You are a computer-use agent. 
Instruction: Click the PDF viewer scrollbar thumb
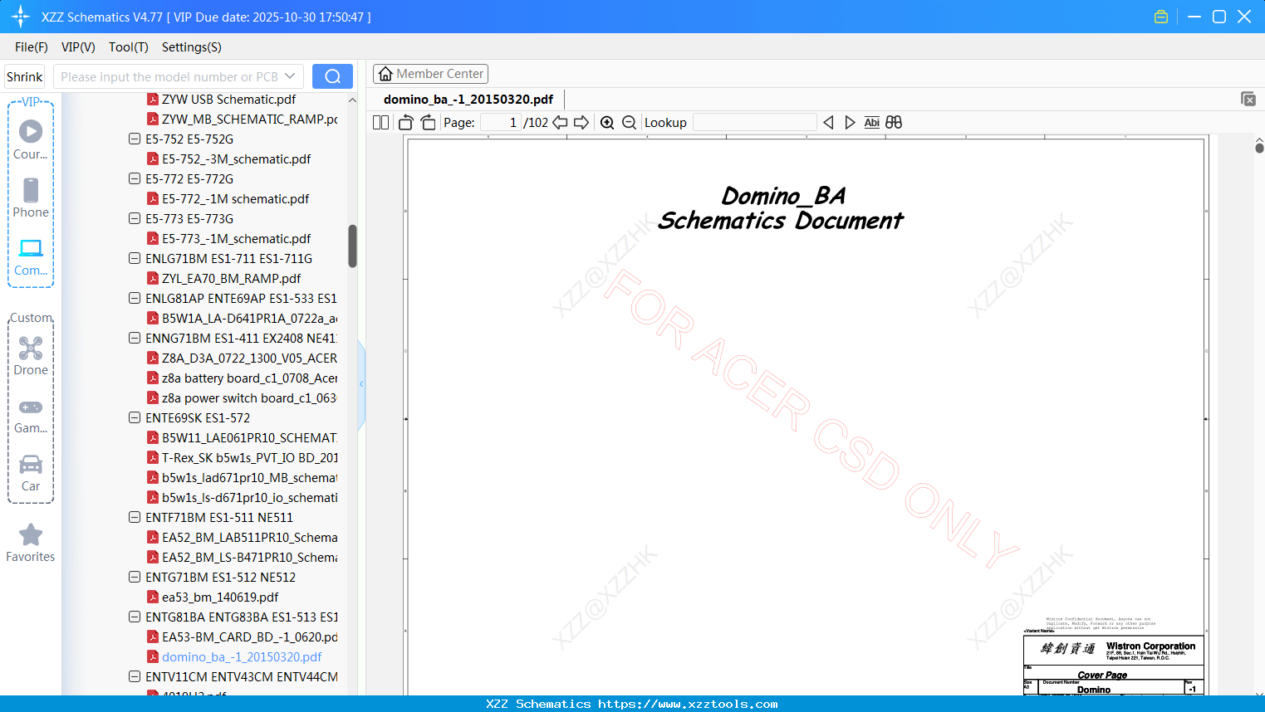click(x=1259, y=148)
